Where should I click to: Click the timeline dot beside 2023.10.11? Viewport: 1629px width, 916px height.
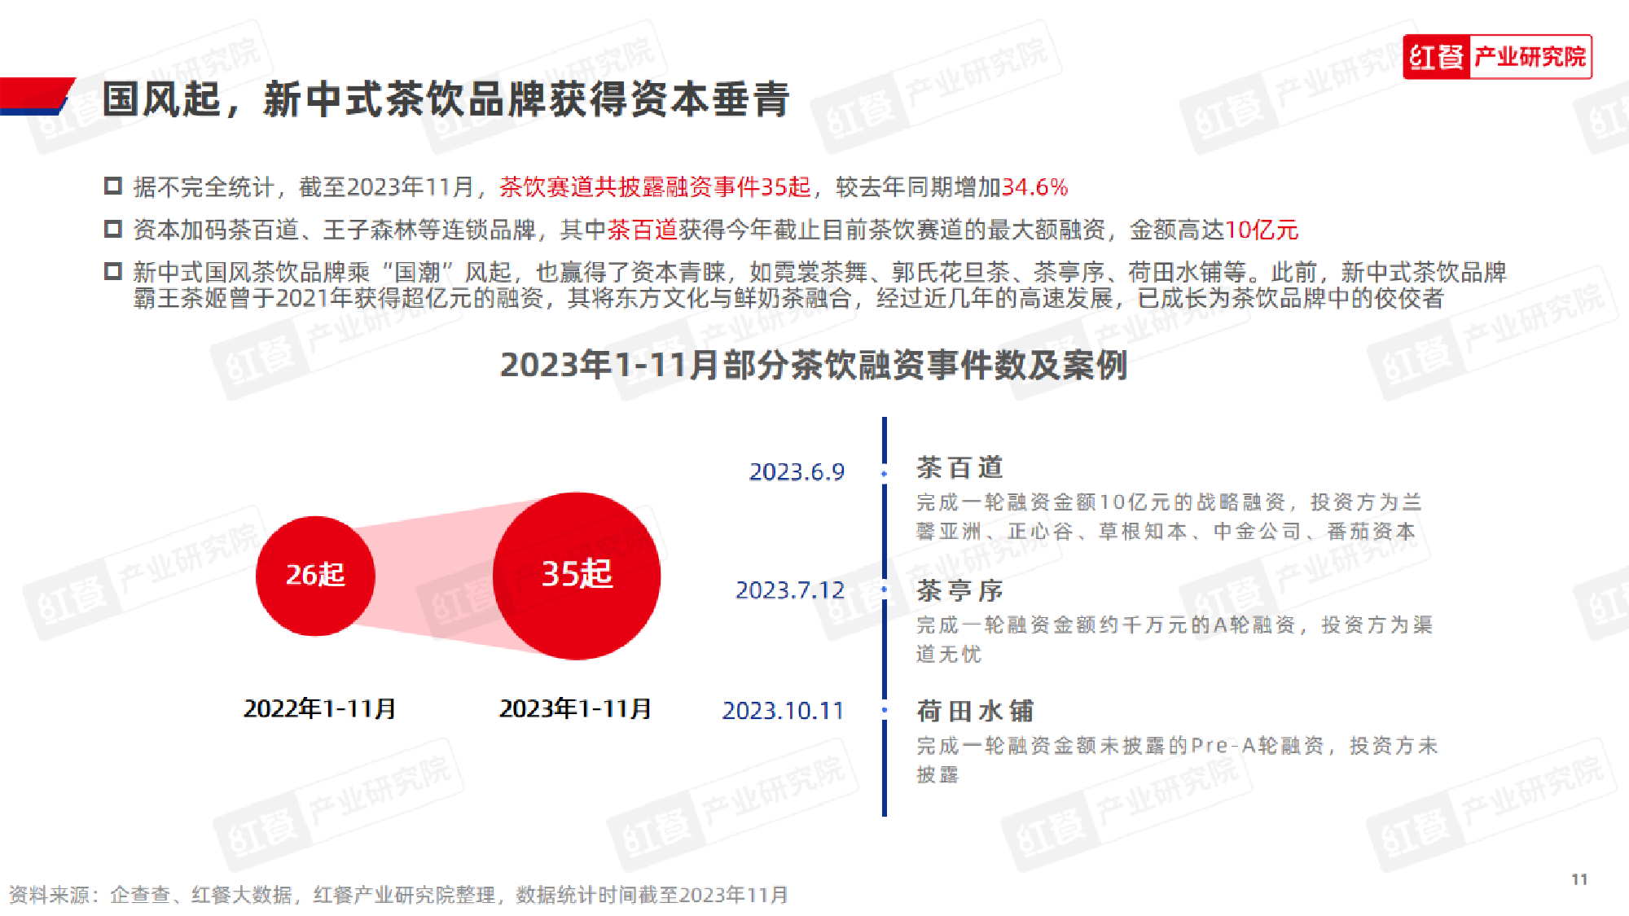[x=885, y=710]
